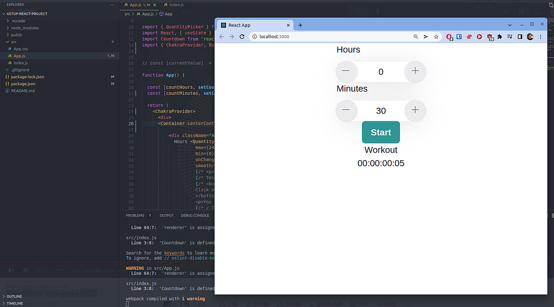554x307 pixels.
Task: Click the zoom magnifier in the address bar
Action: 416,37
